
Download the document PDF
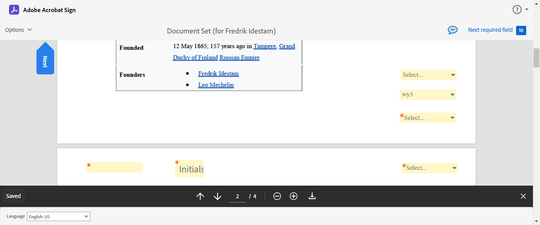tap(312, 196)
